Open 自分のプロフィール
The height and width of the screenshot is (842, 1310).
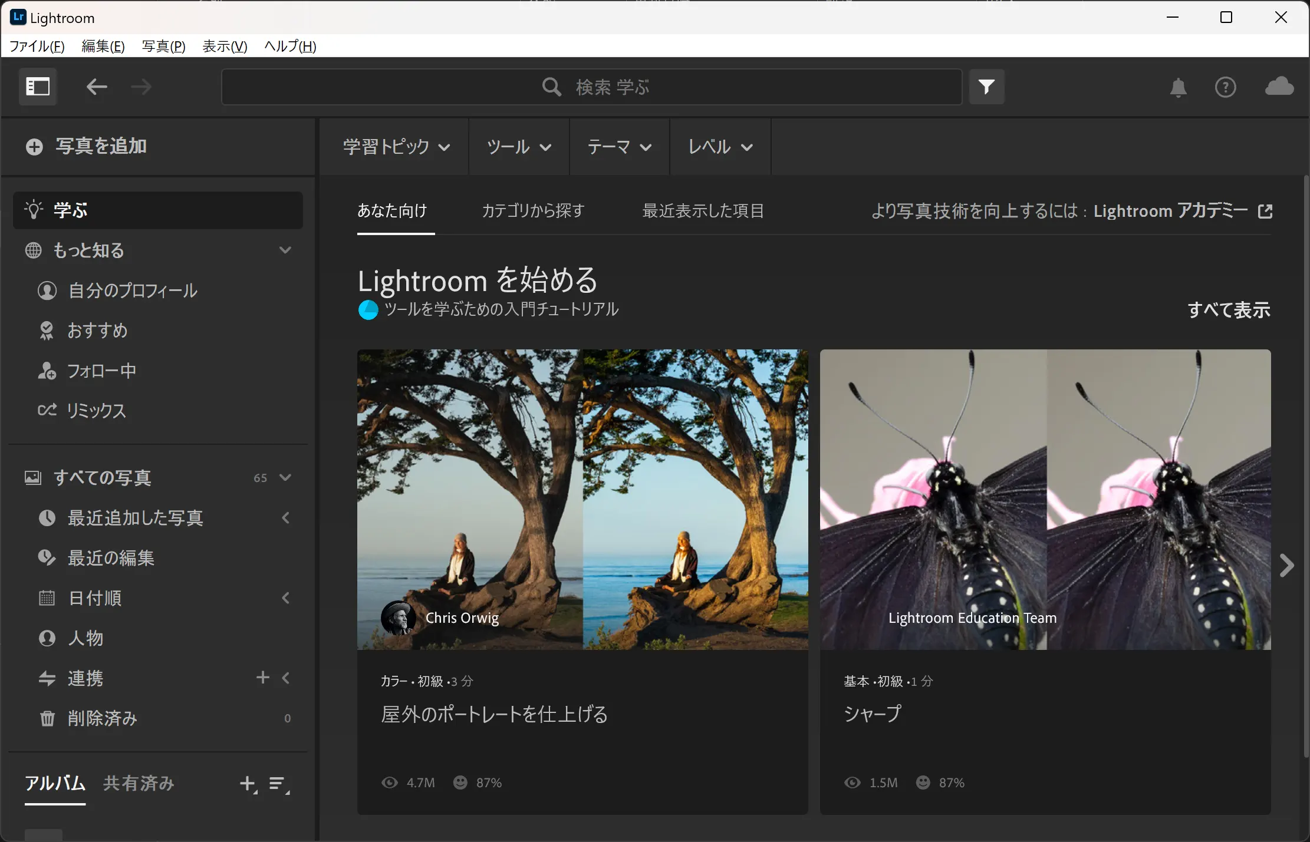[117, 290]
